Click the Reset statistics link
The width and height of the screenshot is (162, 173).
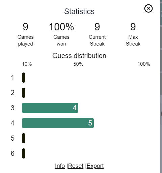76,166
